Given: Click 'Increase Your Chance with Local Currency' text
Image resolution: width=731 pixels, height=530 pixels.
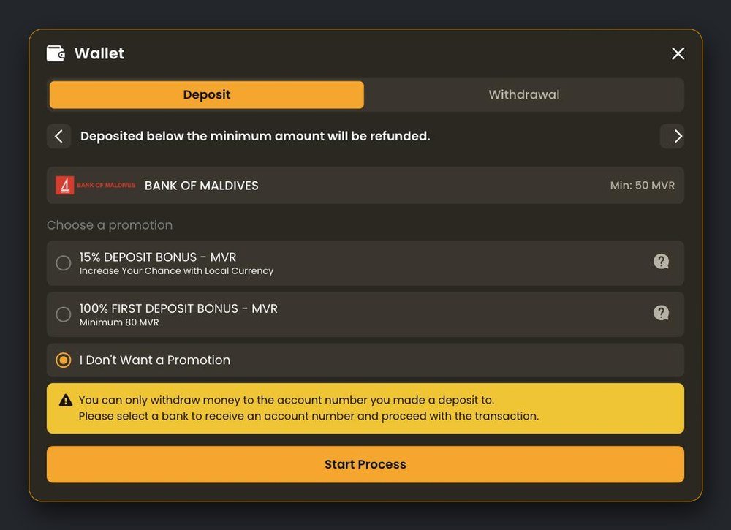Looking at the screenshot, I should coord(176,270).
